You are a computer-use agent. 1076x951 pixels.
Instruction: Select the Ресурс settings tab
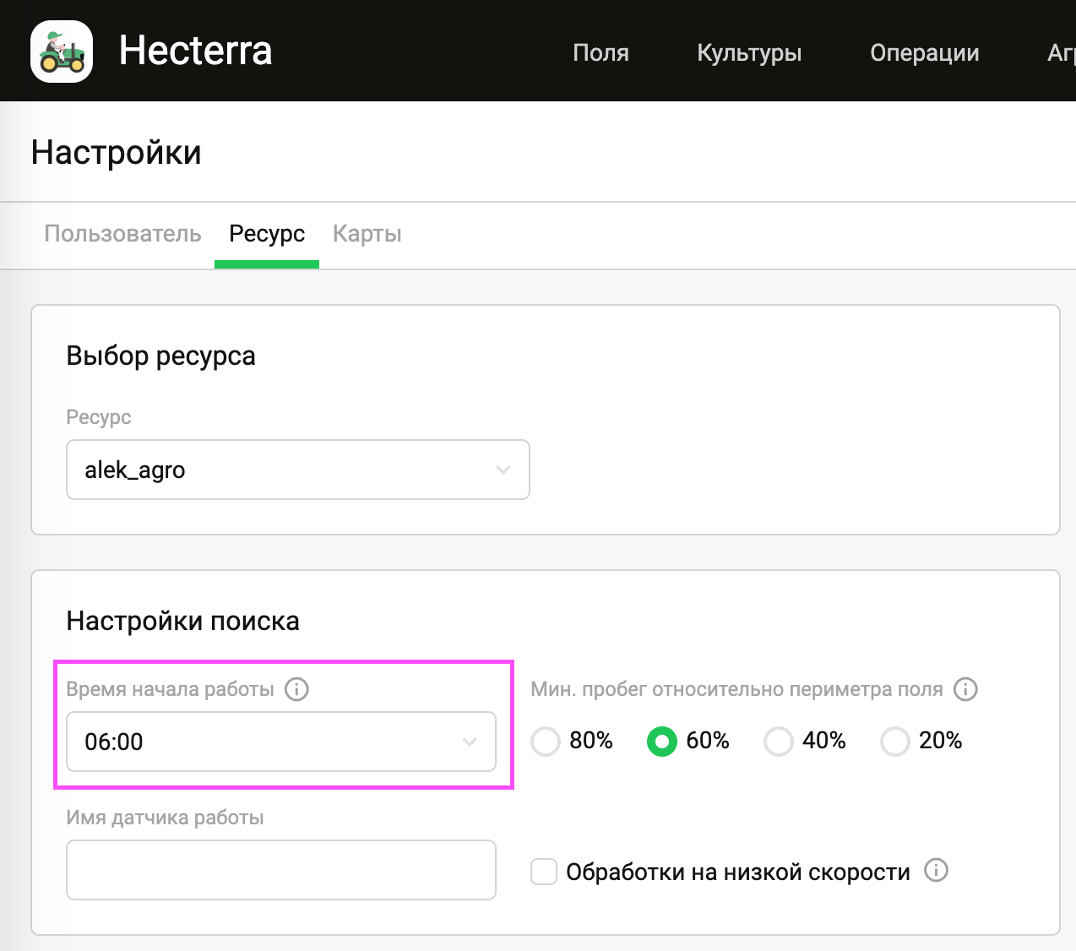click(x=267, y=234)
